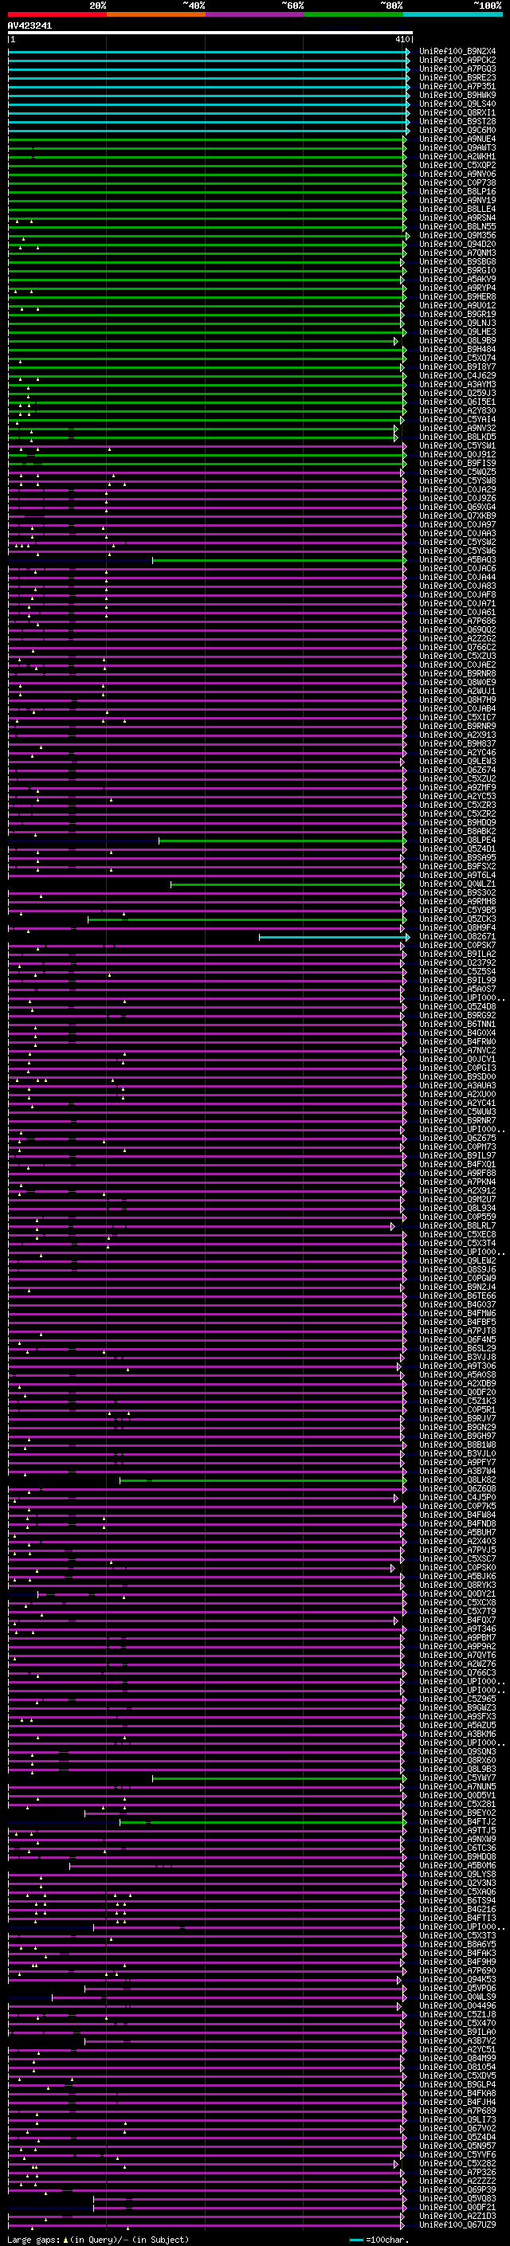Open hit UniRef100_B9N2X4
The image size is (510, 2246).
[457, 52]
